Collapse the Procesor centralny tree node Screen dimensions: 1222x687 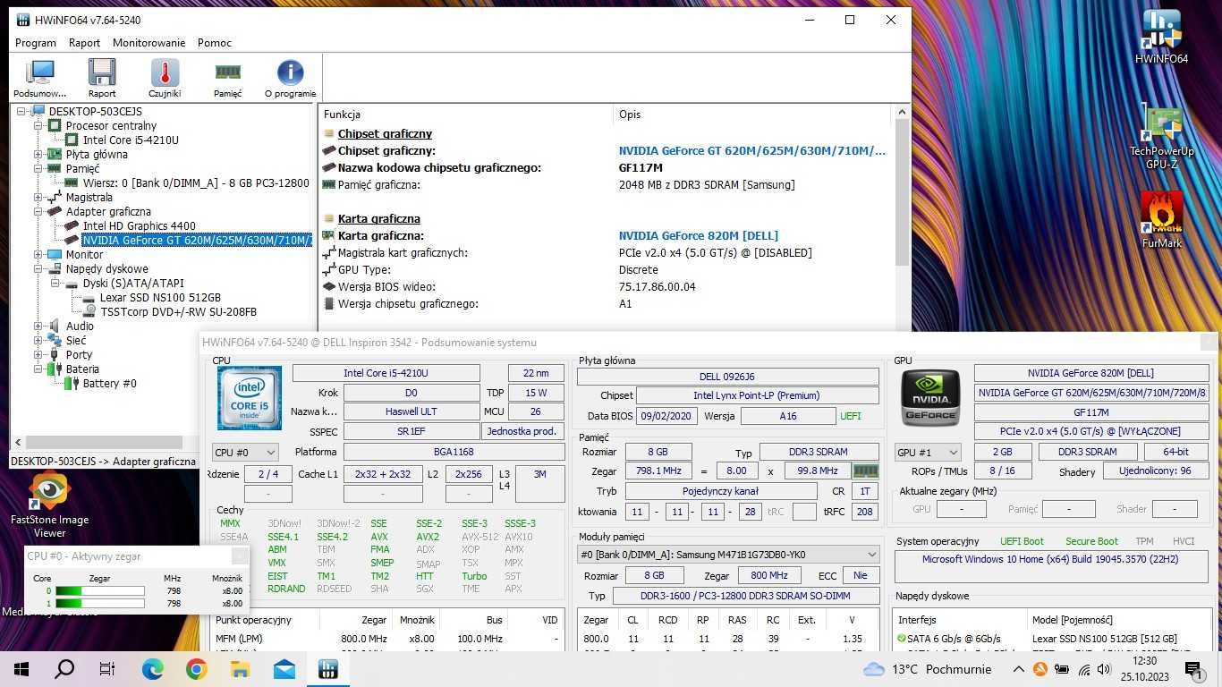point(38,126)
